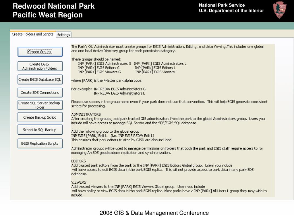Click the EDITORS heading in instructions
Viewport: 294px width, 220px height.
(78, 161)
